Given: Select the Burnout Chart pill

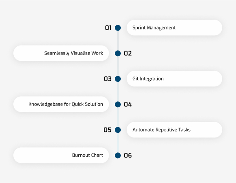Looking at the screenshot, I should coord(61,156).
